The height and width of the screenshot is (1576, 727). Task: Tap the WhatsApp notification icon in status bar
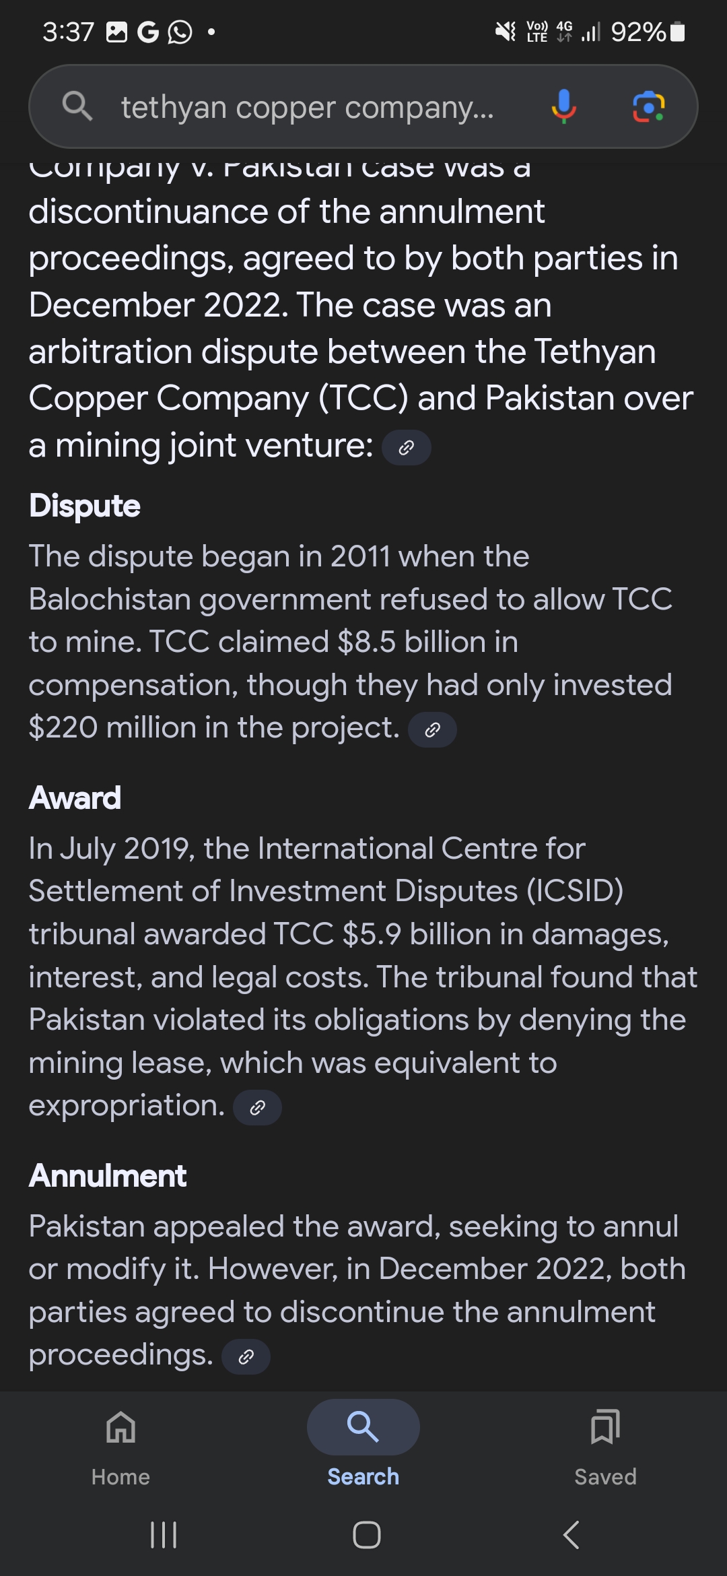click(180, 32)
